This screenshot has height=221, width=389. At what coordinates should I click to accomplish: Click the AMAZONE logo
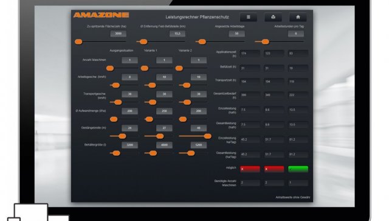point(101,15)
